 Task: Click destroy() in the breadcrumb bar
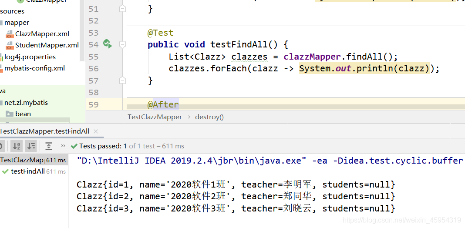point(209,117)
